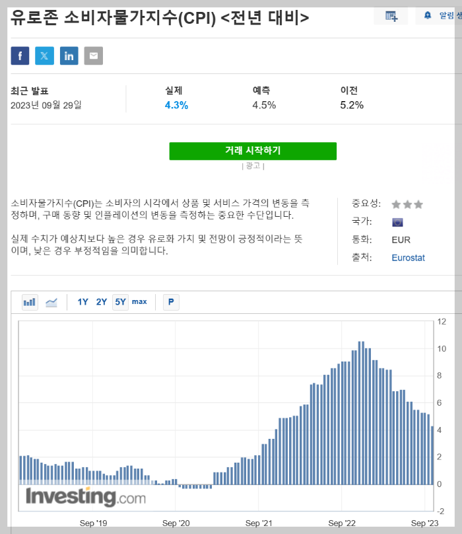Screen dimensions: 462x534
Task: Click the 광고 advertisement label
Action: click(x=253, y=166)
